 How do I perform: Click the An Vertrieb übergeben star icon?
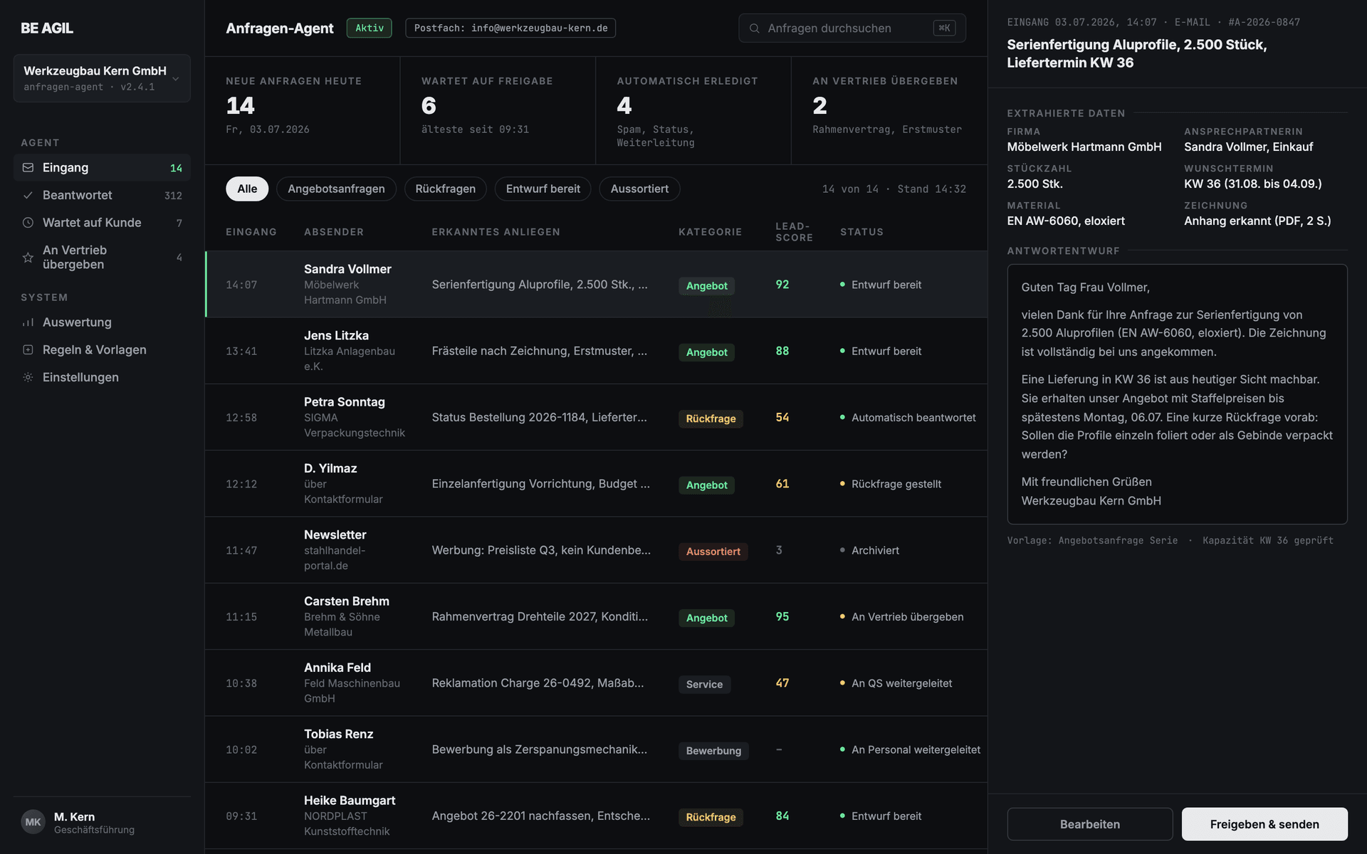(x=28, y=258)
